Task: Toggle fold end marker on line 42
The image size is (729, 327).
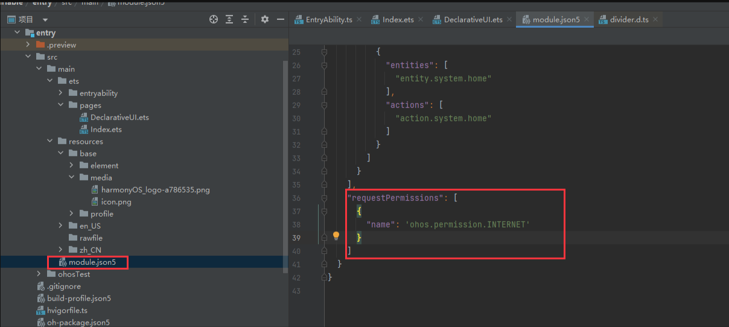Action: (x=324, y=278)
